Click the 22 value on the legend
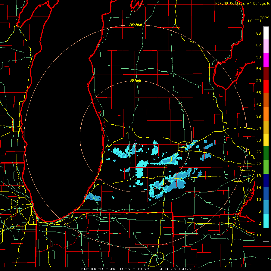The height and width of the screenshot is (271, 271). pyautogui.click(x=259, y=164)
